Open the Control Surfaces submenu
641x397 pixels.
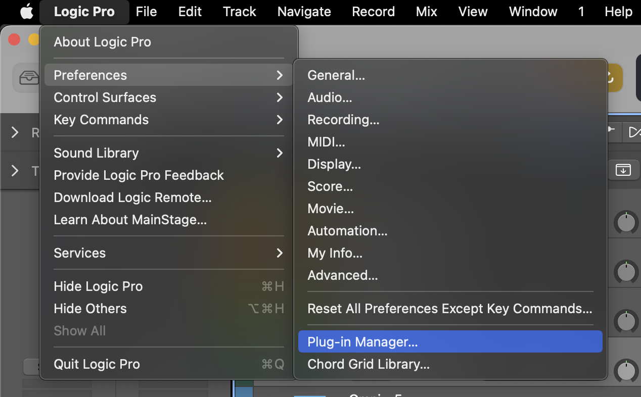point(168,97)
